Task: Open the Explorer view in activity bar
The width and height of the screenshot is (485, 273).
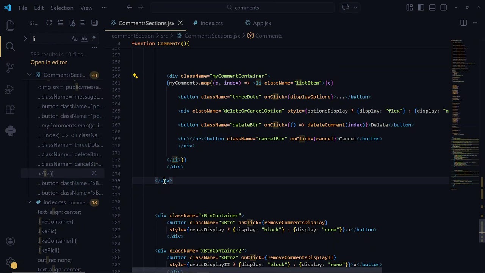Action: pyautogui.click(x=10, y=25)
